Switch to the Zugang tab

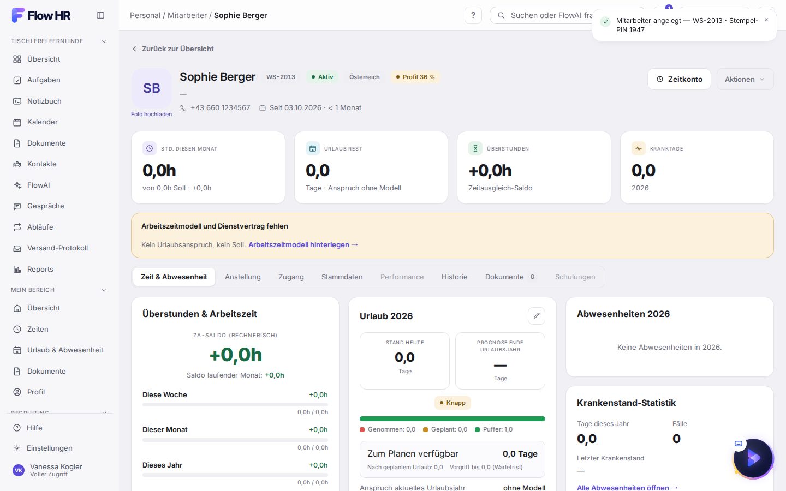[291, 277]
